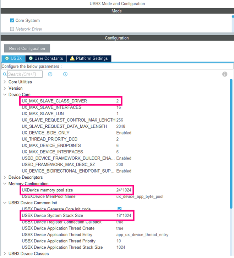Go to previous search result arrow

coord(50,74)
